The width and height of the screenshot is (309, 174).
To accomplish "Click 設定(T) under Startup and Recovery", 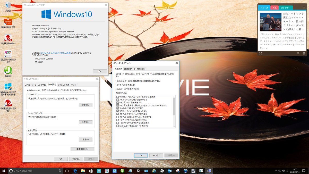I will pos(85,139).
